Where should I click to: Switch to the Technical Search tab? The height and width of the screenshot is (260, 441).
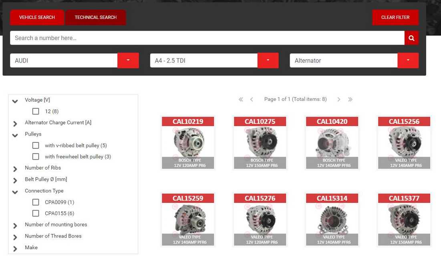point(95,17)
